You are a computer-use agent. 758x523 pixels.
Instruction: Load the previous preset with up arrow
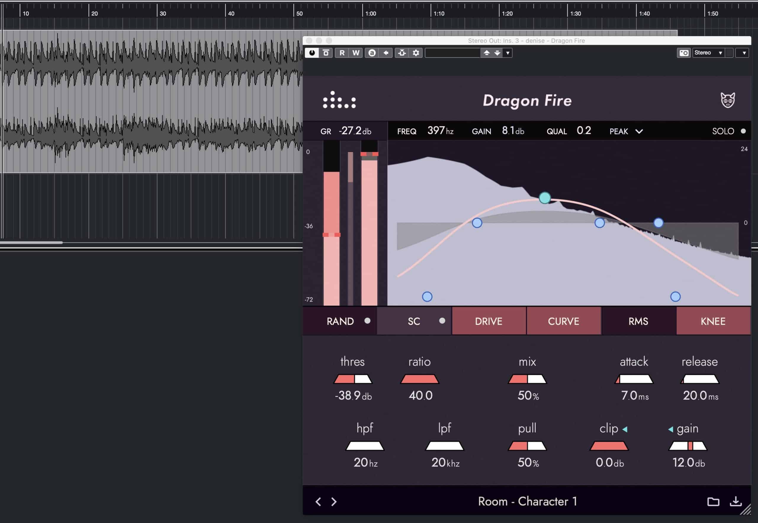click(x=486, y=53)
